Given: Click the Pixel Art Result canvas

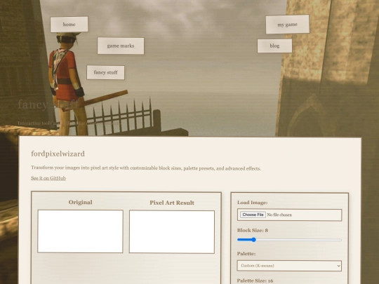Looking at the screenshot, I should pos(172,232).
